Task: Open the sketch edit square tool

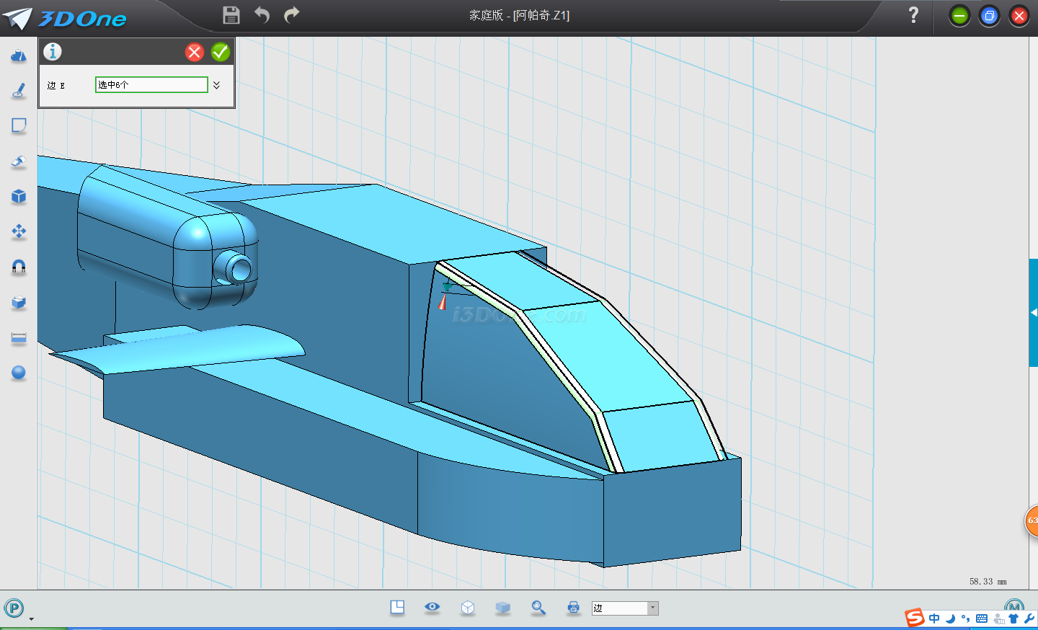Action: (x=19, y=126)
